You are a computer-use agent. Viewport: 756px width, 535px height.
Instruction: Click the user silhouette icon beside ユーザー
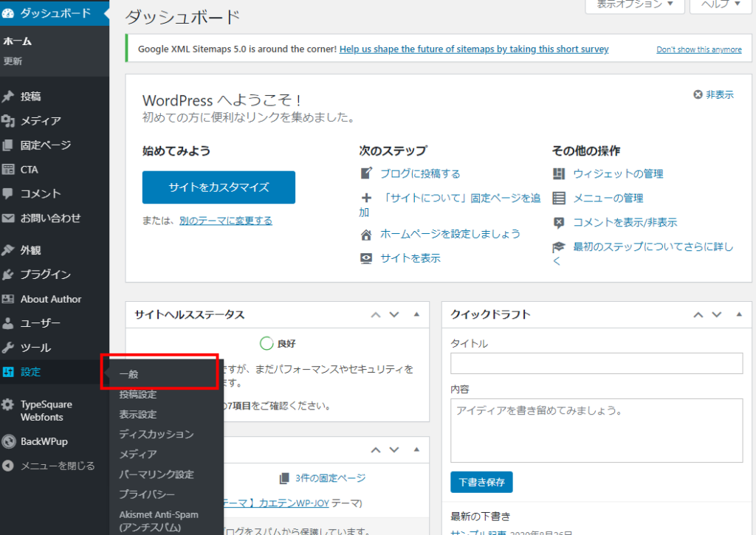click(x=7, y=323)
